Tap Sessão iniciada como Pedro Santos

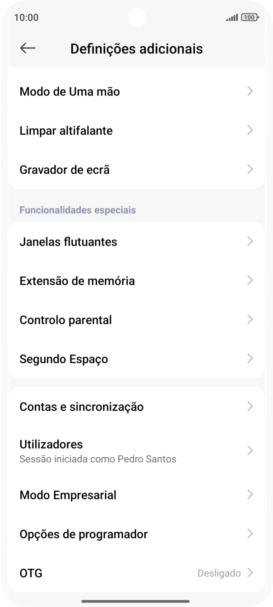click(98, 459)
